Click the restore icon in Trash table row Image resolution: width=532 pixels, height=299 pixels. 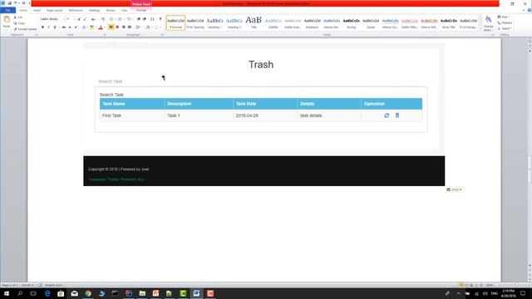(x=387, y=115)
